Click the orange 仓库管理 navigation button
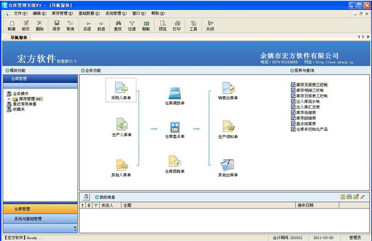The image size is (372, 241). 40,209
